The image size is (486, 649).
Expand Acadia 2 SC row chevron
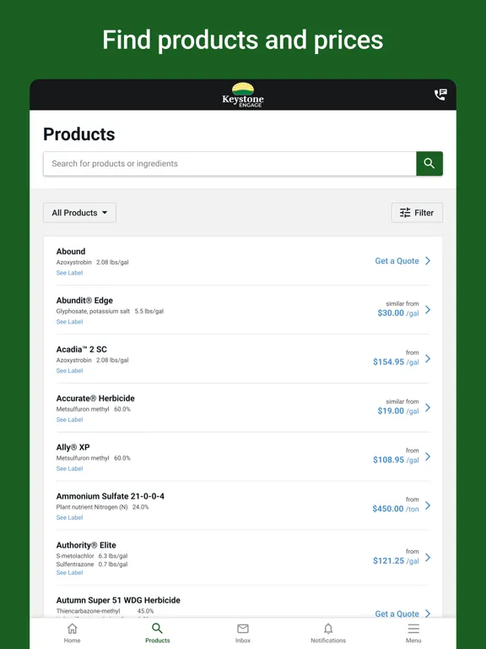tap(428, 358)
